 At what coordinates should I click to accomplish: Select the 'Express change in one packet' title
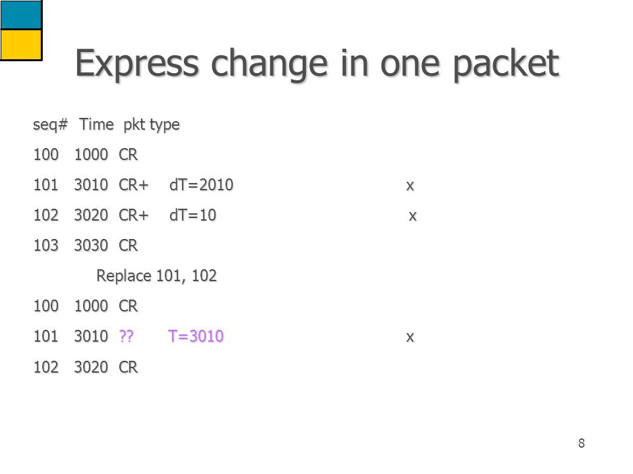pos(317,64)
